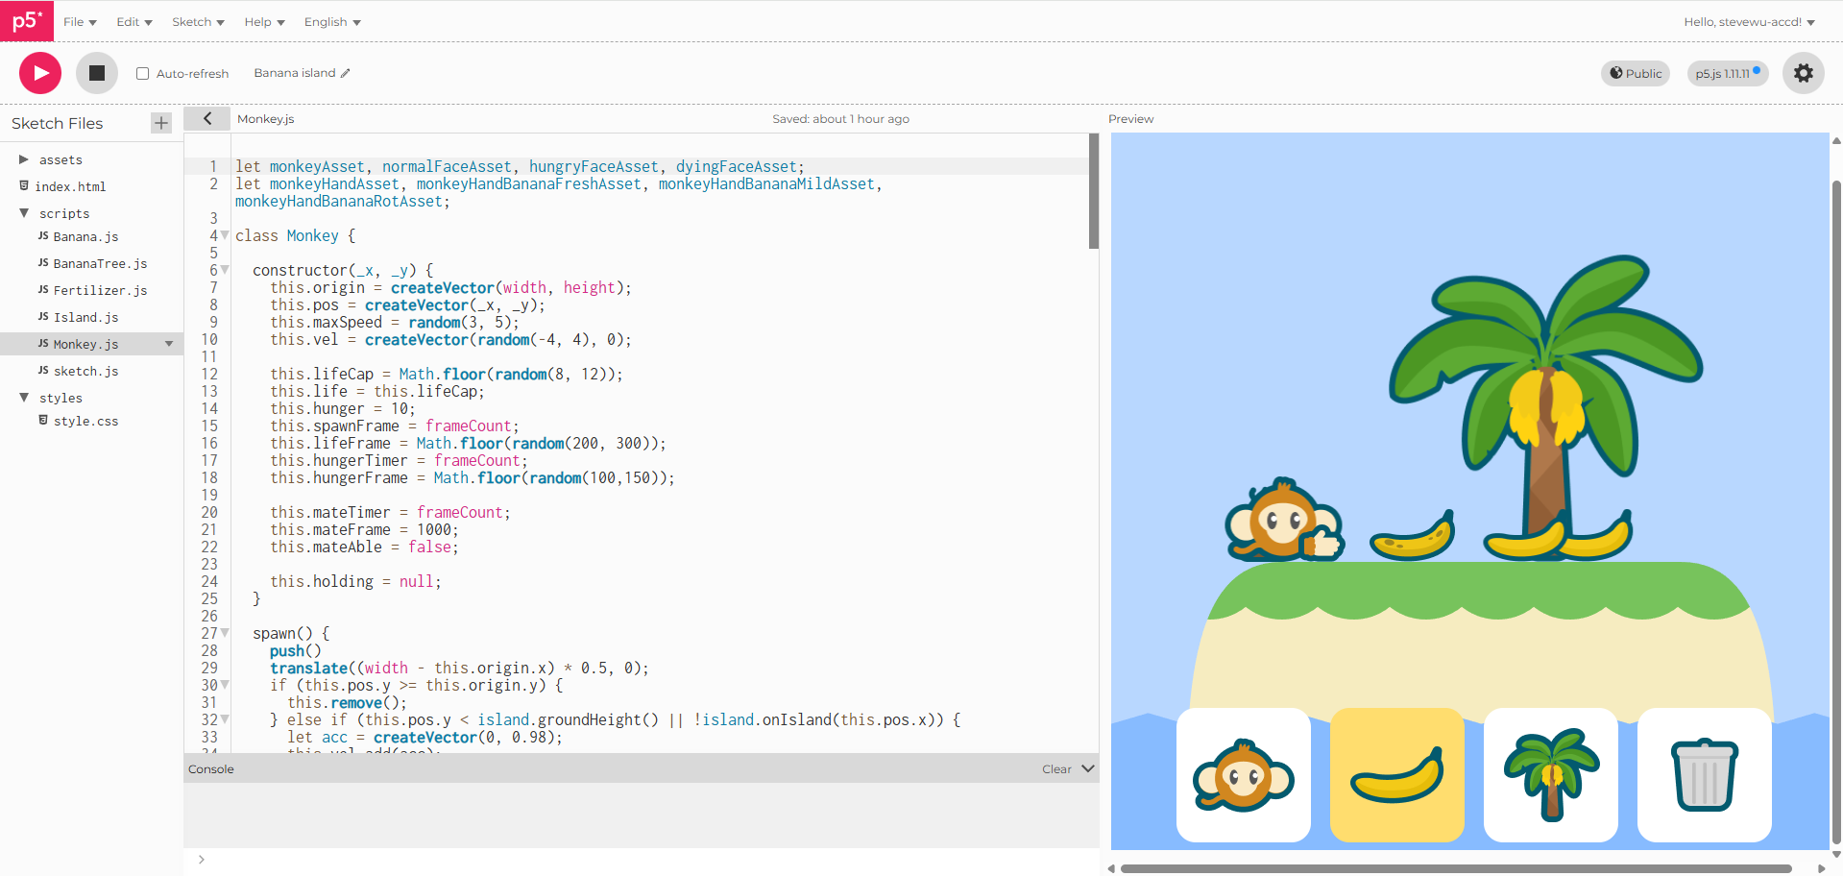Select the monkey tool in preview

tap(1243, 775)
